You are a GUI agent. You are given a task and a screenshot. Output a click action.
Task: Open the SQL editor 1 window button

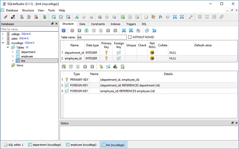(14, 145)
